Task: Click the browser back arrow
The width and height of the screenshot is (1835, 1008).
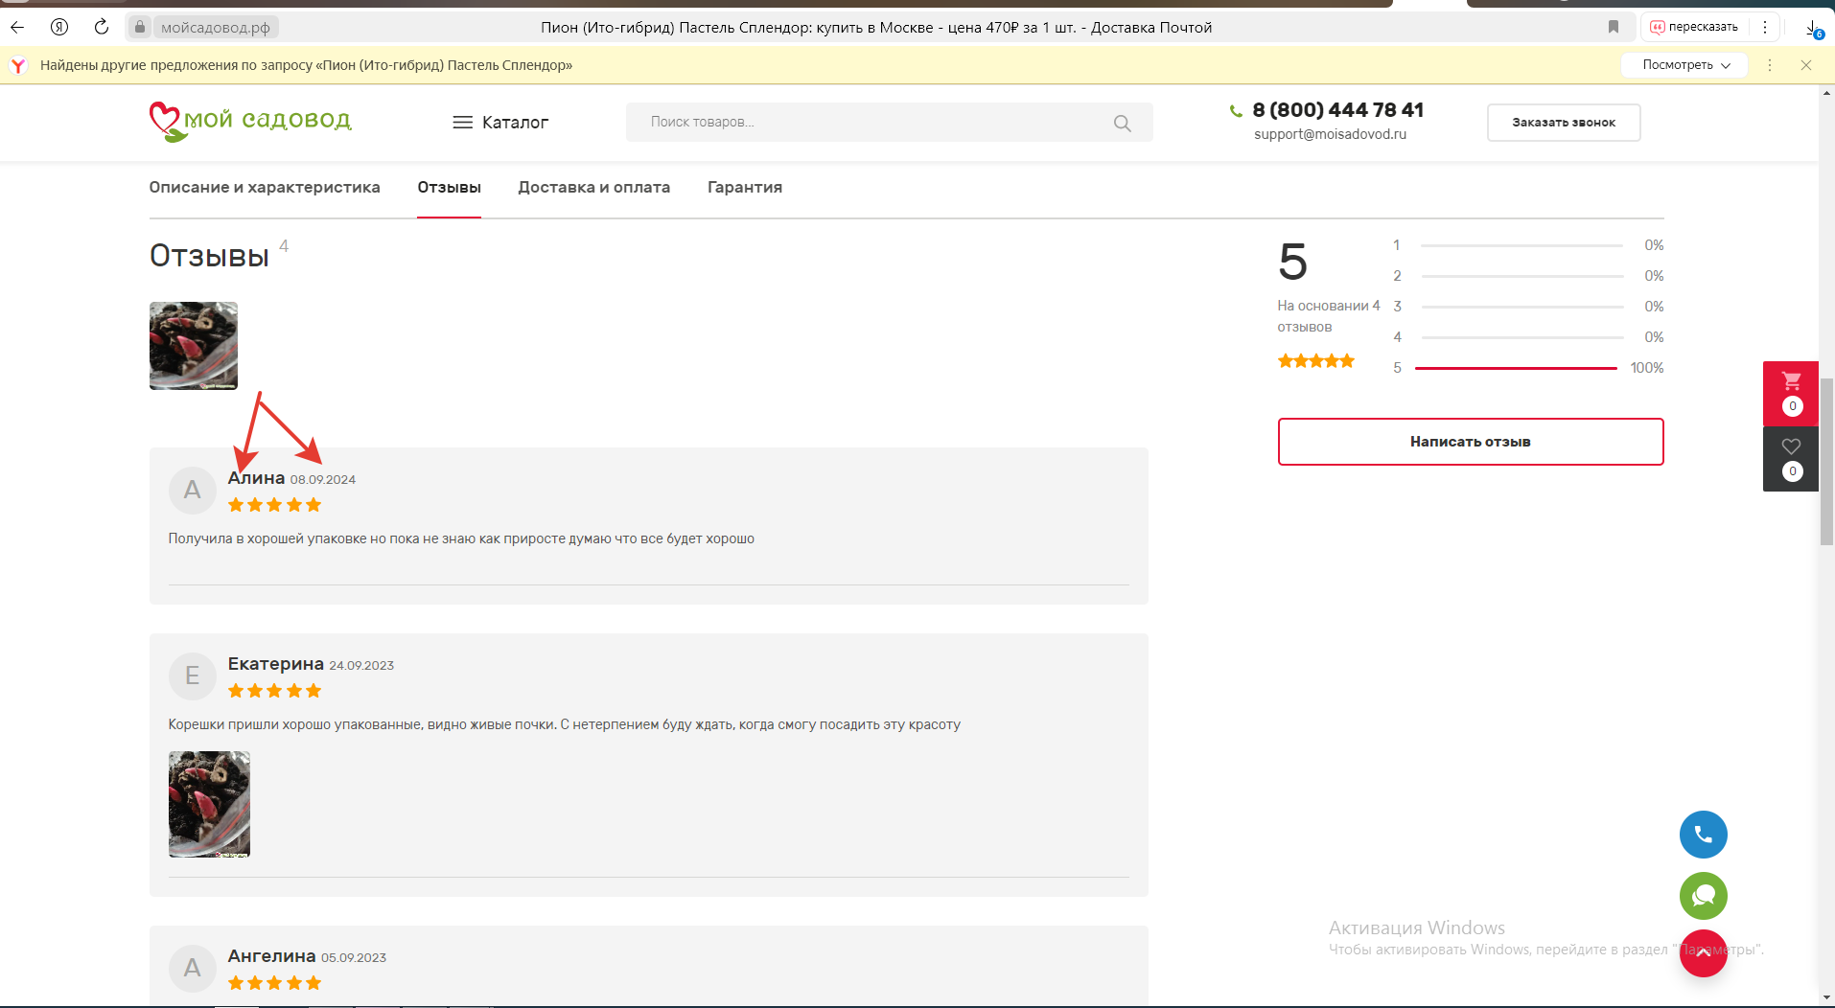Action: (x=17, y=27)
